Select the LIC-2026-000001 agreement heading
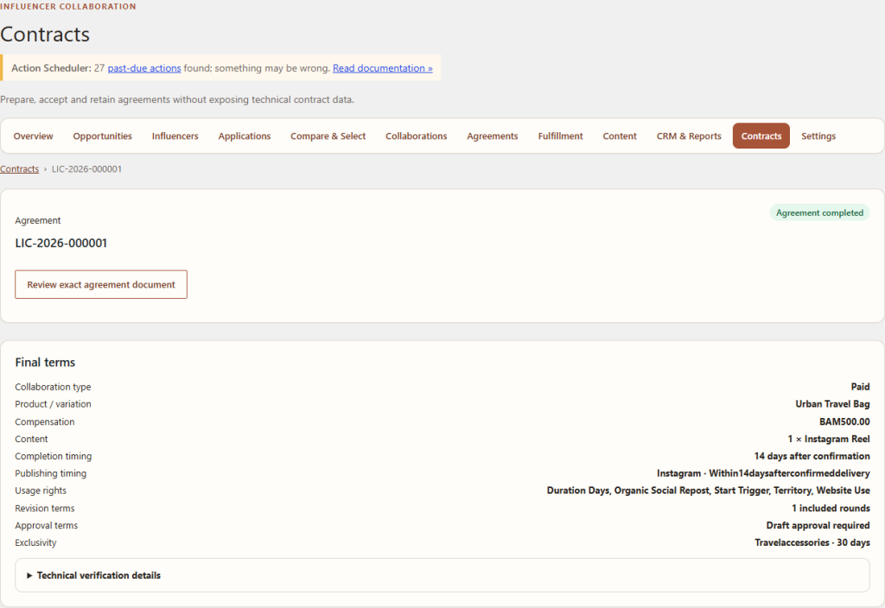This screenshot has height=608, width=885. click(61, 243)
